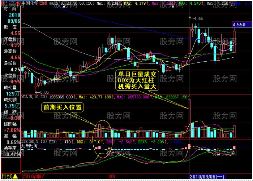
Task: Click the white star info marker above the chart
Action: [64, 6]
